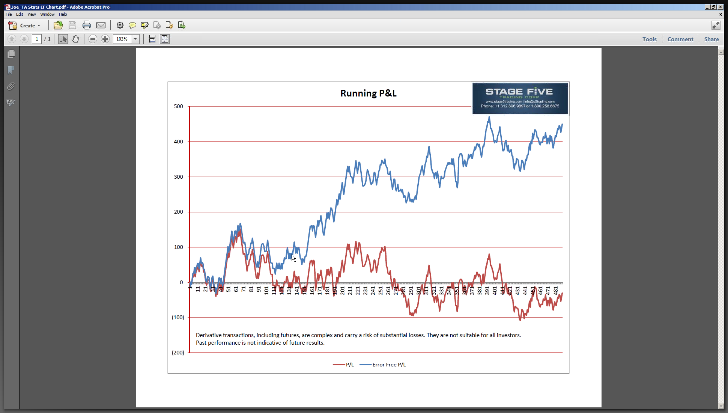Click the delete page icon
This screenshot has height=413, width=728.
click(157, 26)
